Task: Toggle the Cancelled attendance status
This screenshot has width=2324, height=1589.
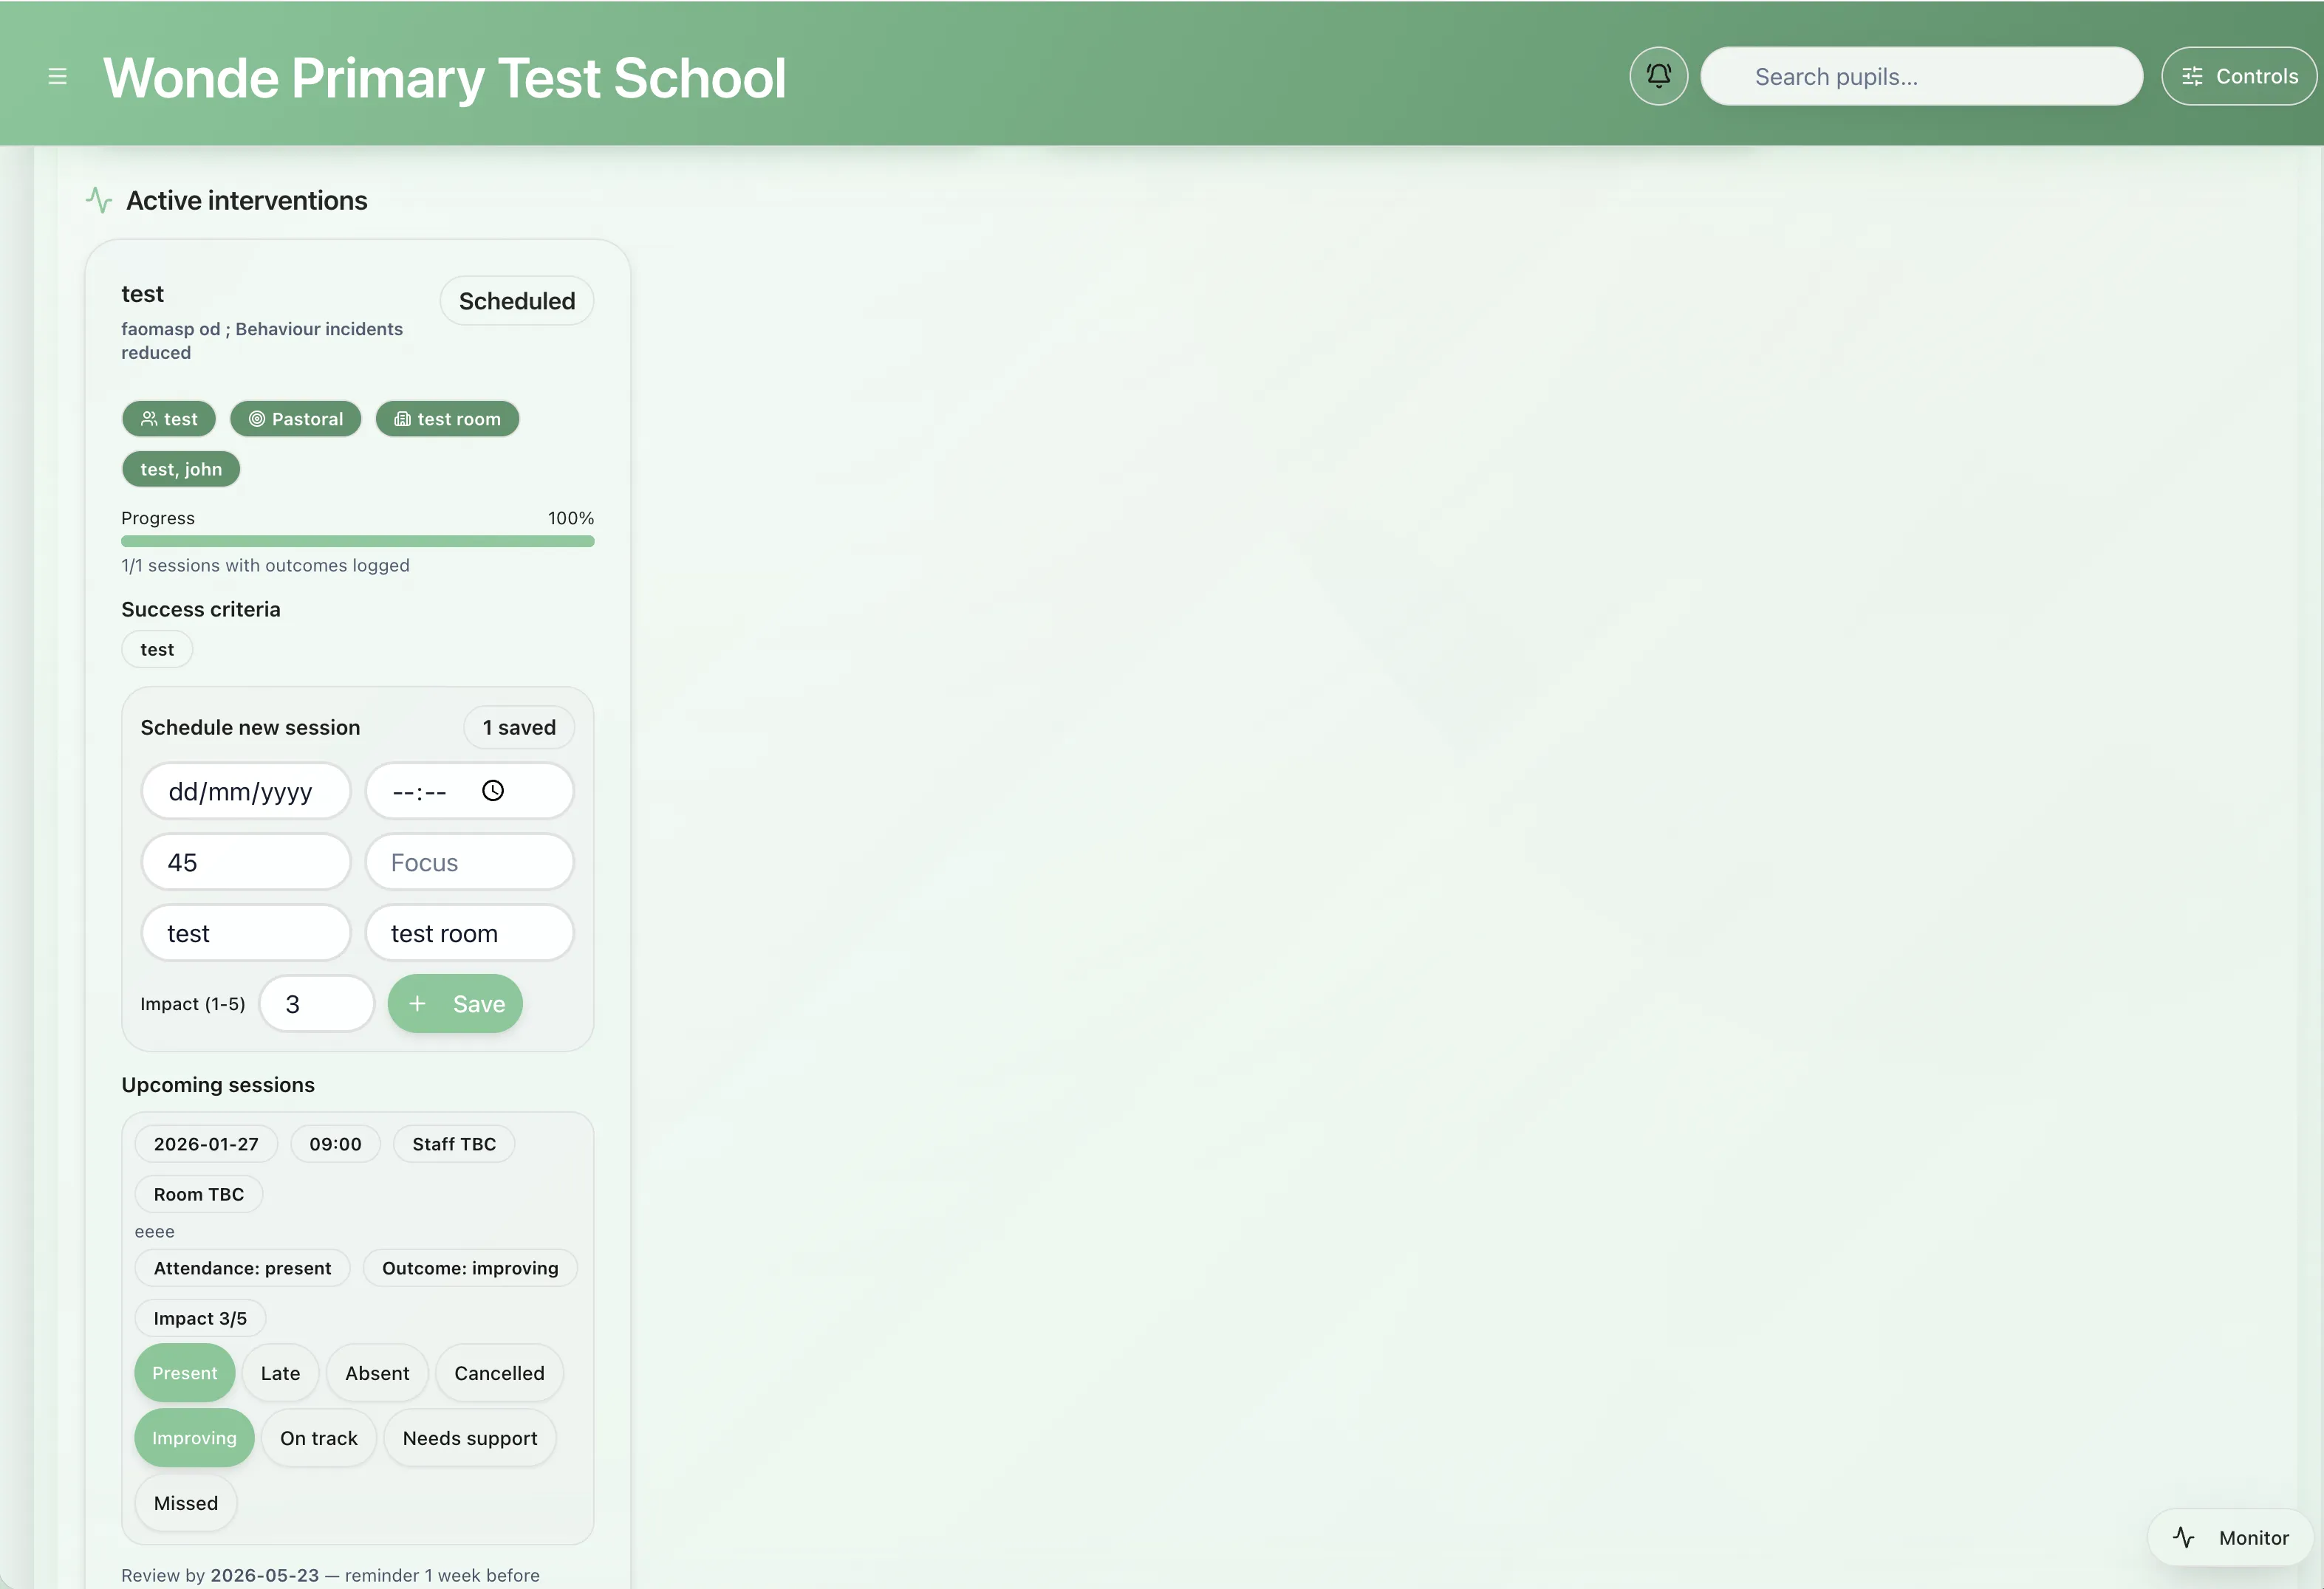Action: pos(498,1372)
